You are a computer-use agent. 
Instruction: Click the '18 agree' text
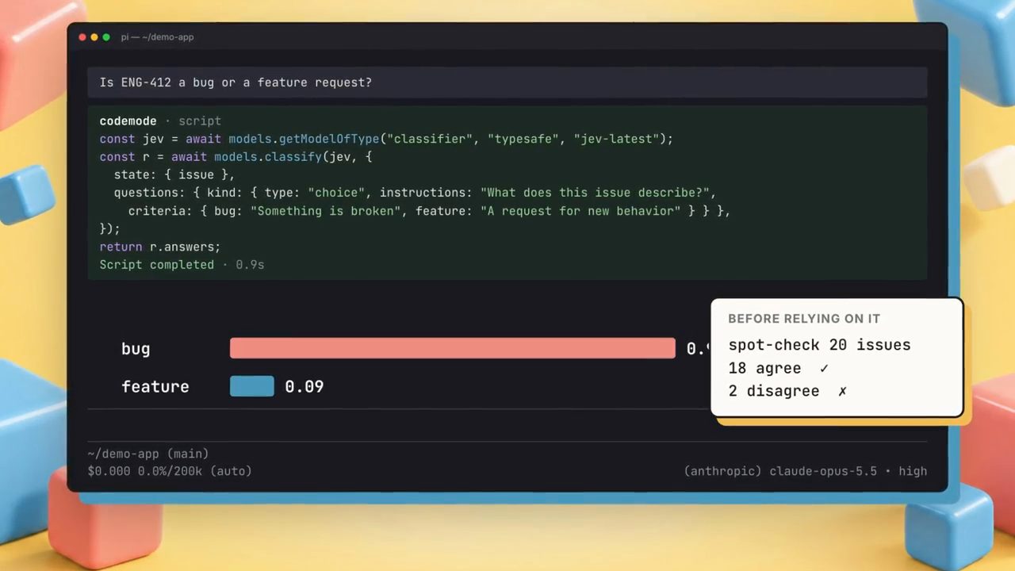tap(764, 369)
